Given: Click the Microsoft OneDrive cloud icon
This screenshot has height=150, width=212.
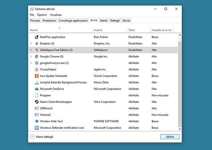Looking at the screenshot, I should (36, 89).
